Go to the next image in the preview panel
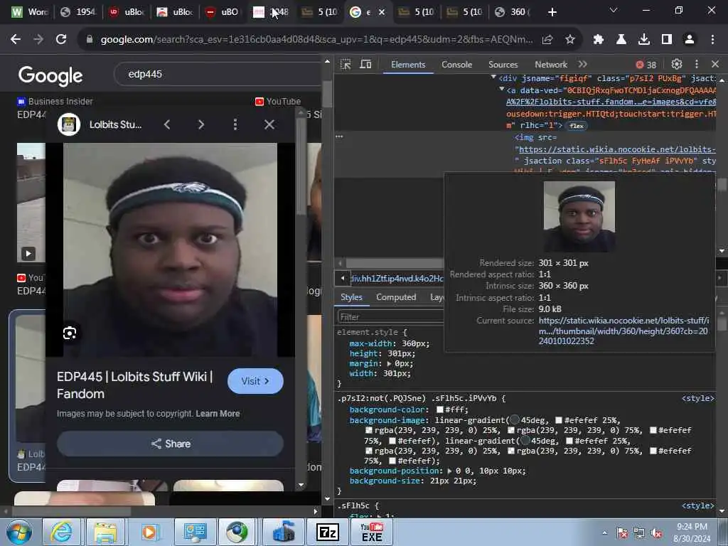The image size is (728, 546). pyautogui.click(x=201, y=124)
